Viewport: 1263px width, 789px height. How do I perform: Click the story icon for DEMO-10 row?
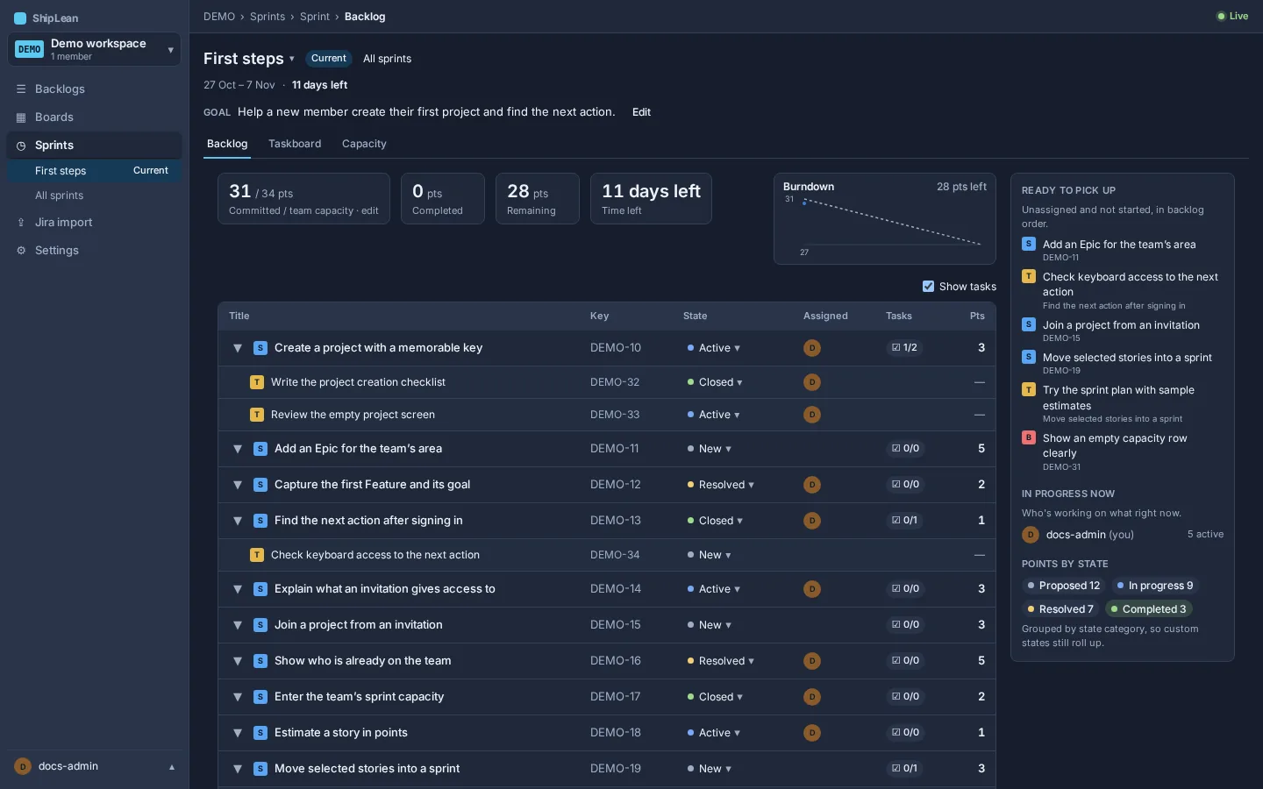coord(260,348)
